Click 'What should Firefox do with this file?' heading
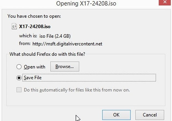This screenshot has height=121, width=172. pos(47,54)
